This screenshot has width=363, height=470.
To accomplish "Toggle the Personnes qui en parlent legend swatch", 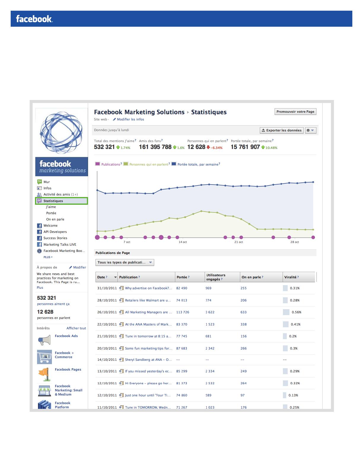I will click(x=126, y=164).
